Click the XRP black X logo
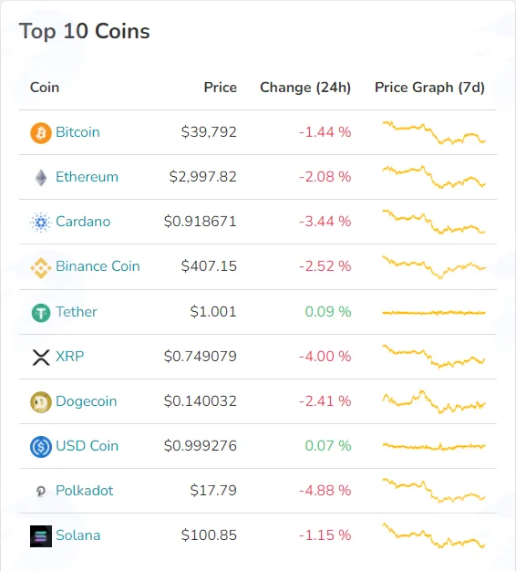The image size is (516, 571). [41, 358]
